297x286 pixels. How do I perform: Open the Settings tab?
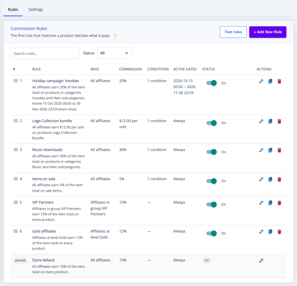tap(35, 10)
